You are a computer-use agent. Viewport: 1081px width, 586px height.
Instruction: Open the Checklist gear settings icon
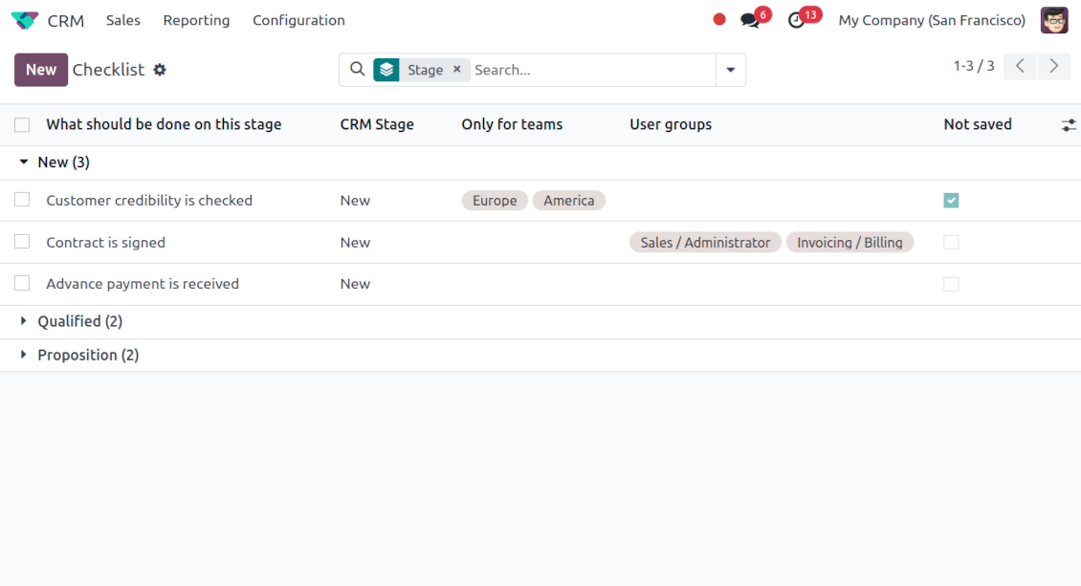pyautogui.click(x=160, y=70)
